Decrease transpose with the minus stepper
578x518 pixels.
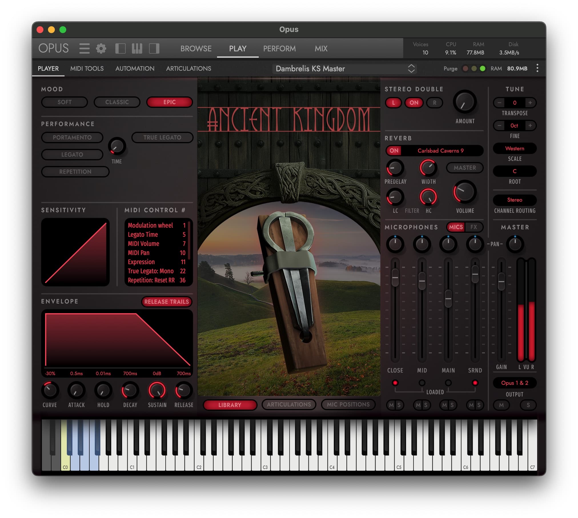tap(499, 103)
